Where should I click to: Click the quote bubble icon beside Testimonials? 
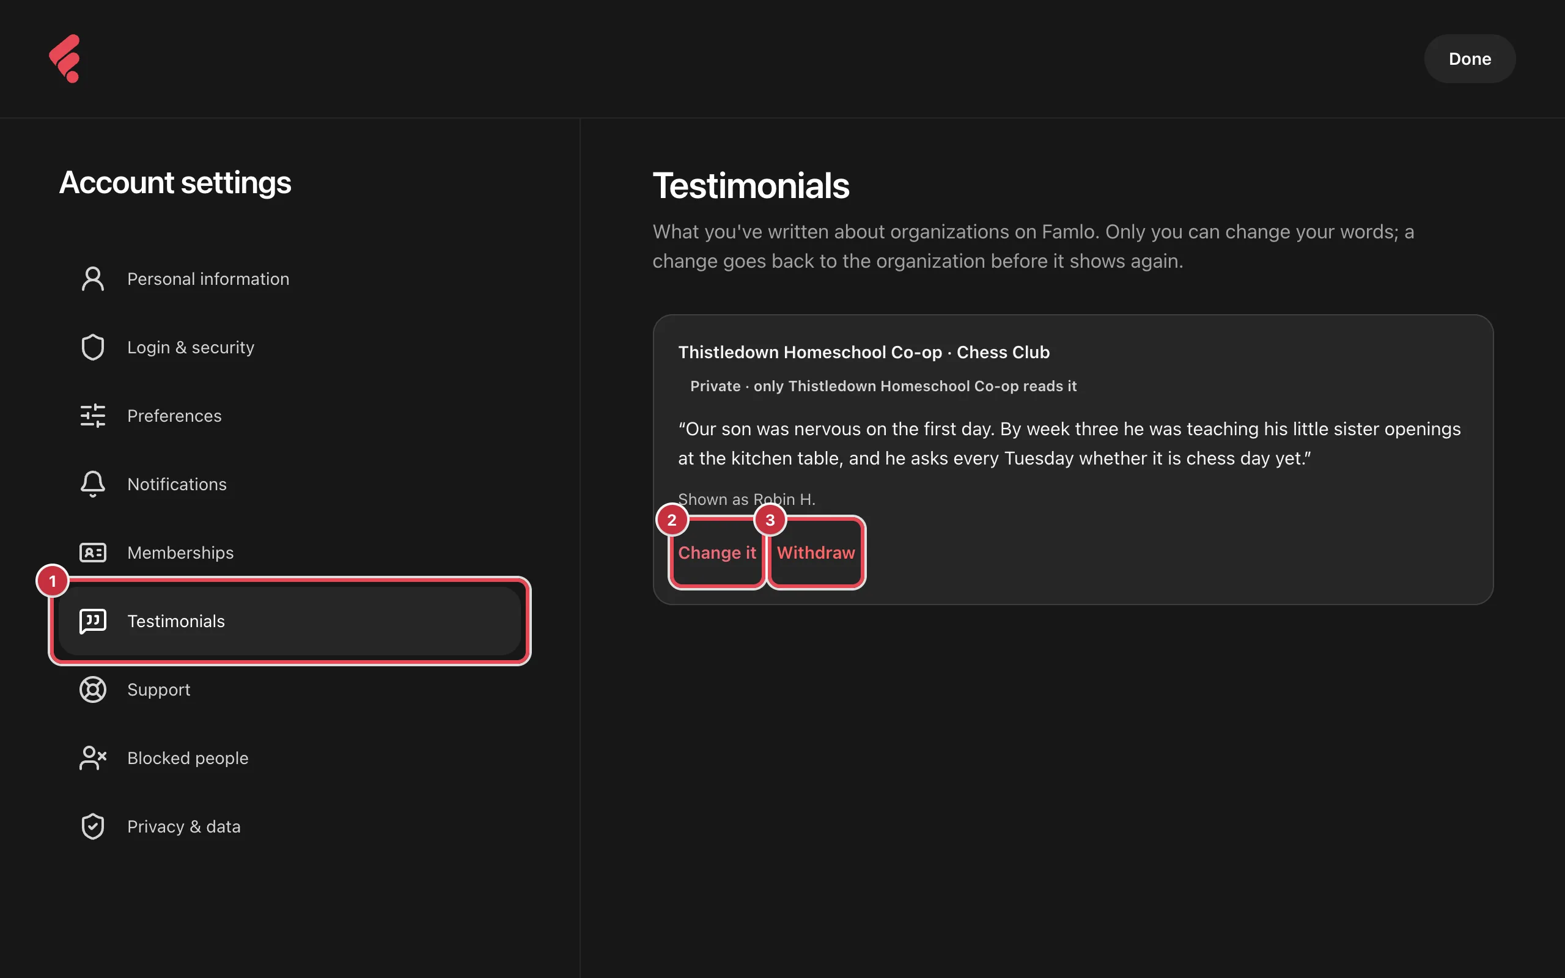(x=92, y=621)
